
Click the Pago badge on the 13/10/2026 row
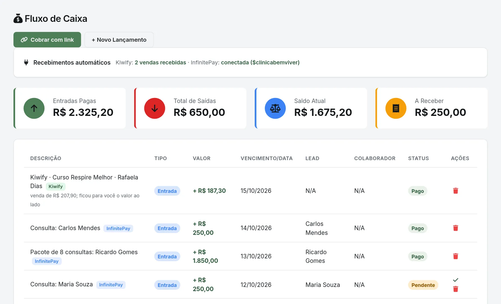(417, 256)
